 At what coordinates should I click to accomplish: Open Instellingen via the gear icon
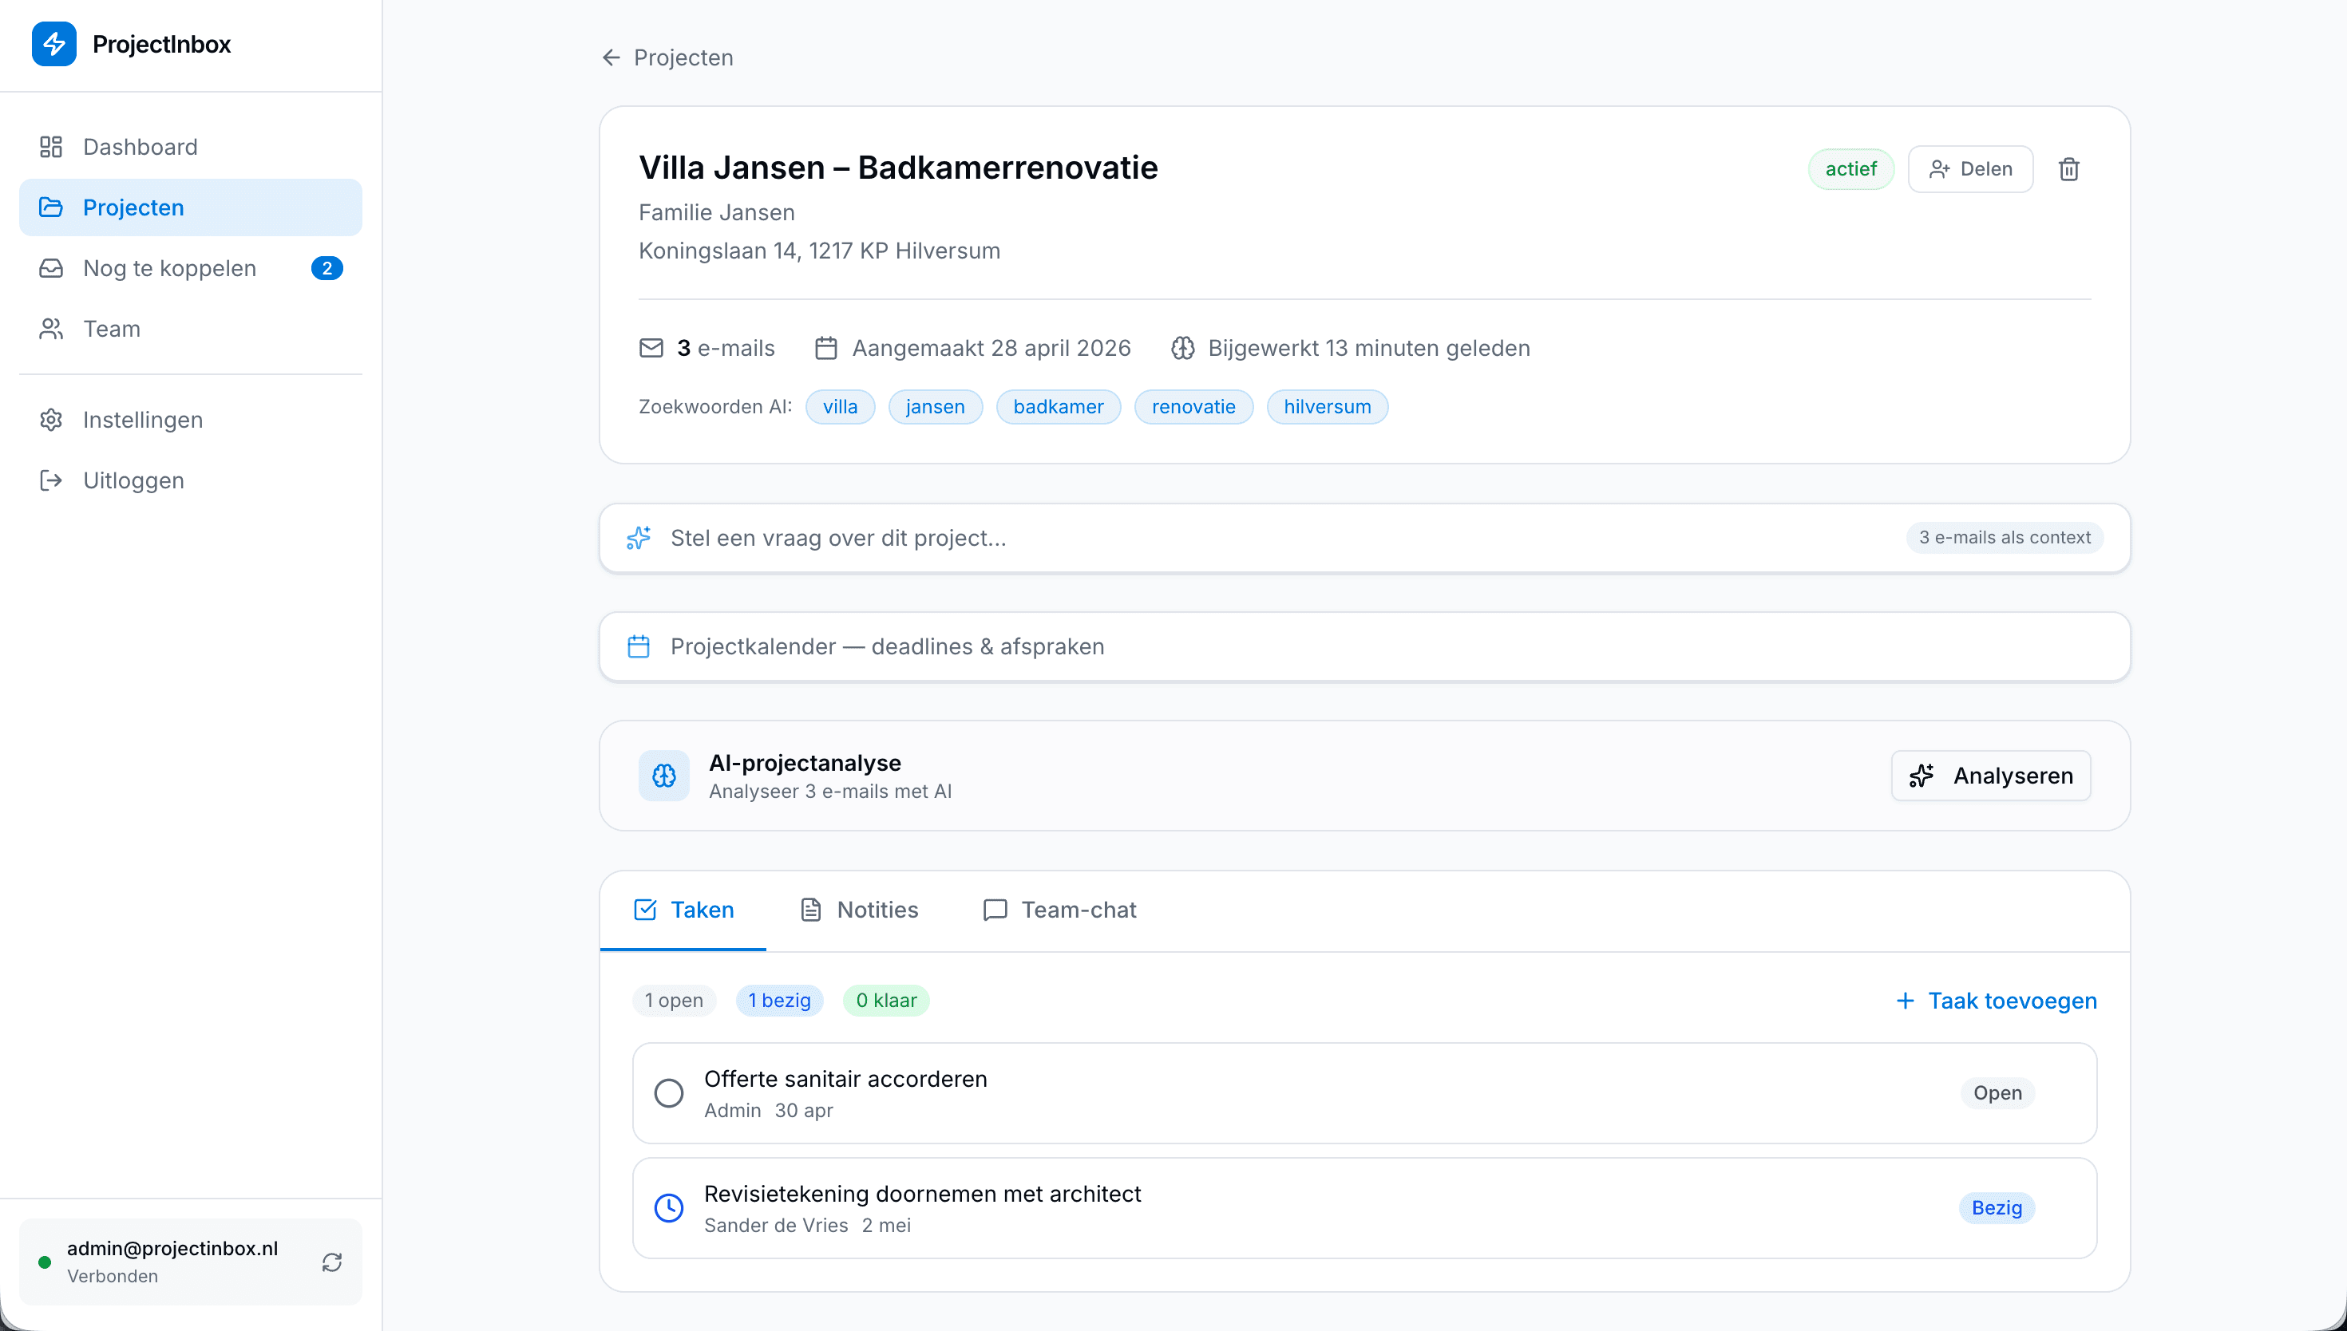click(51, 420)
